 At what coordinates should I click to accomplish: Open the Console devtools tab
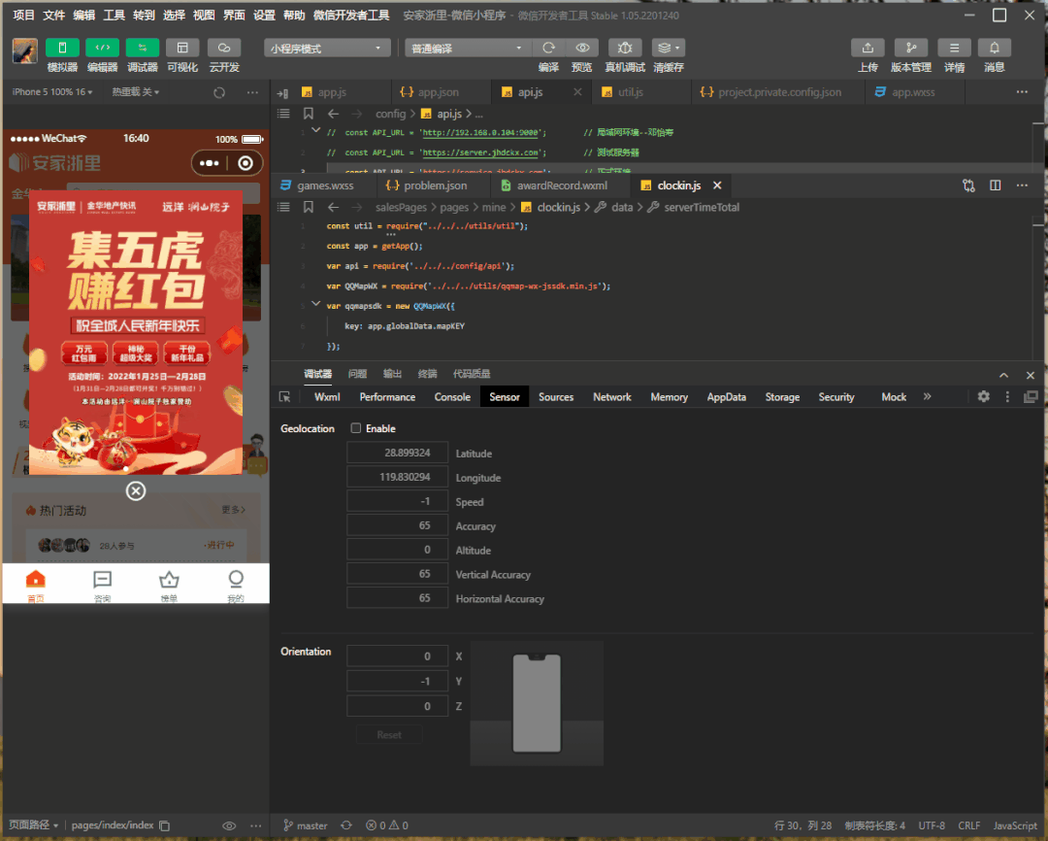coord(452,397)
